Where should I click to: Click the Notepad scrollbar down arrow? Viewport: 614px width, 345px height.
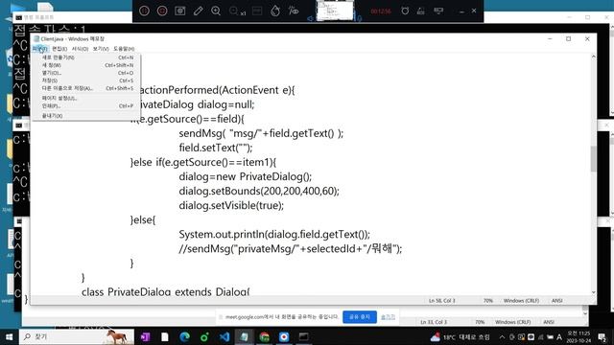click(x=594, y=291)
